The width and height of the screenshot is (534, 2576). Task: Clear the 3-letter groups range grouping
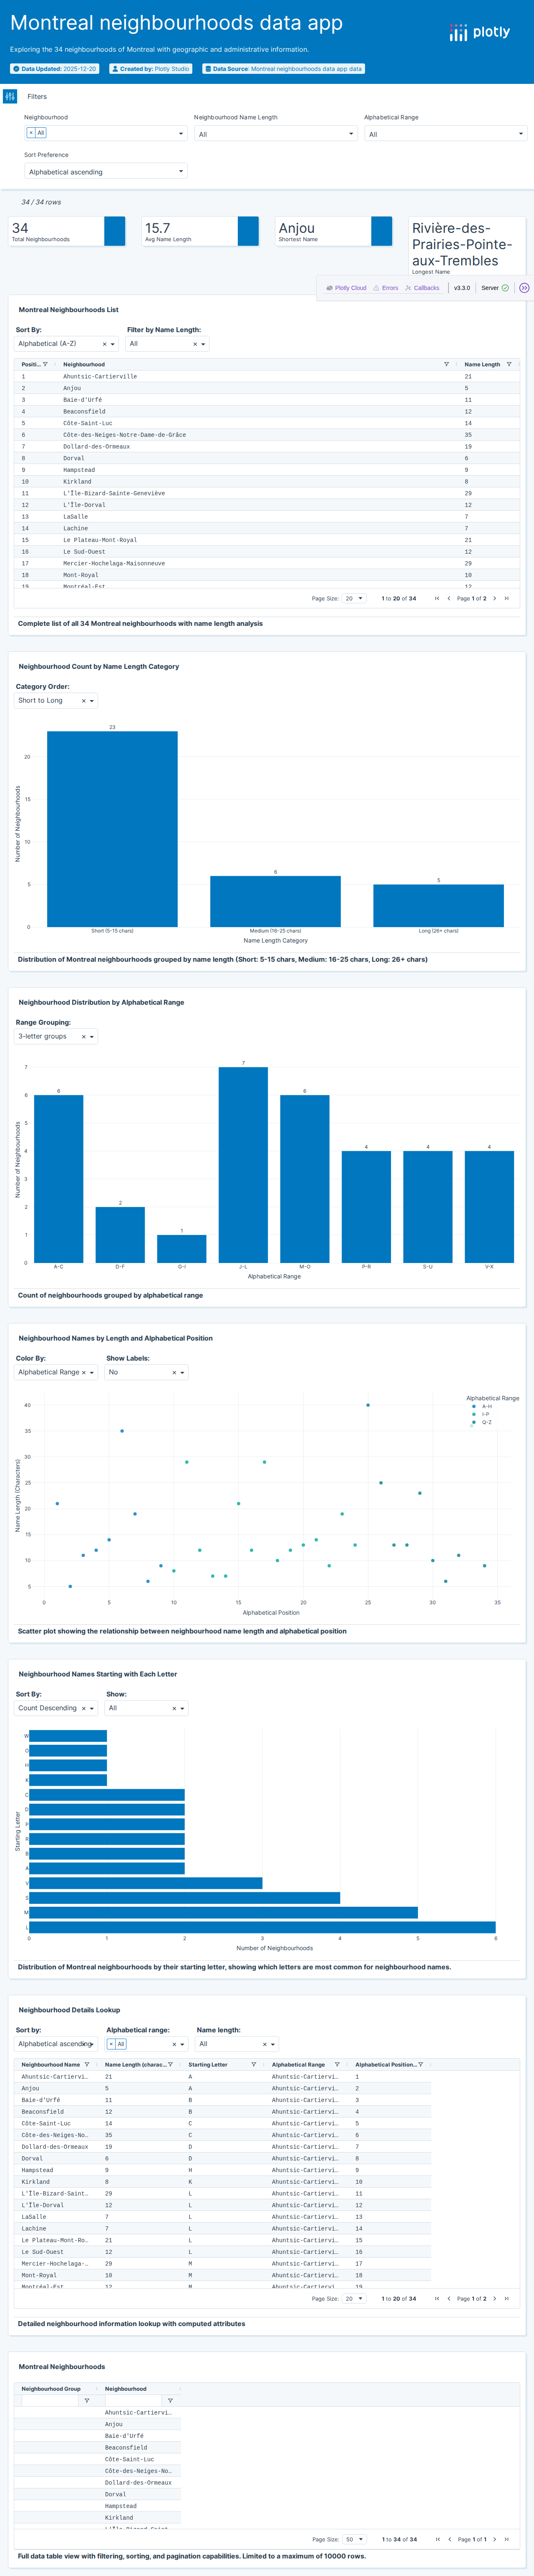[x=83, y=1037]
